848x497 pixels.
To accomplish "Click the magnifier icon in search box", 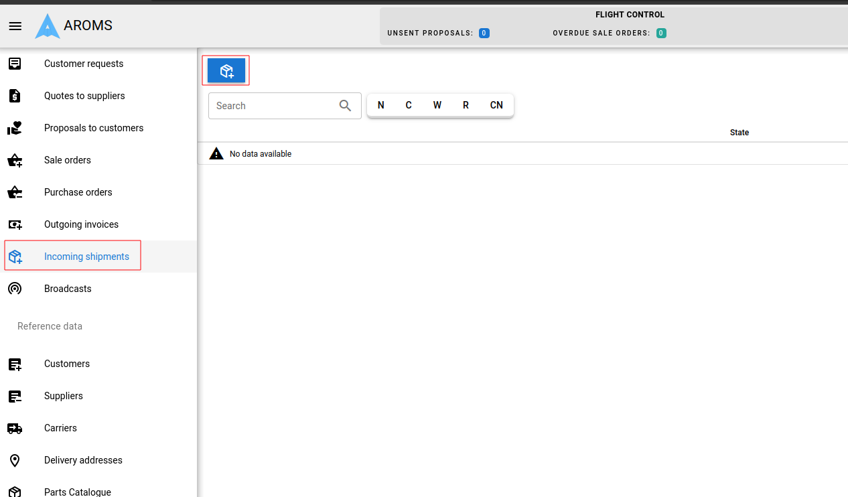I will pyautogui.click(x=346, y=106).
